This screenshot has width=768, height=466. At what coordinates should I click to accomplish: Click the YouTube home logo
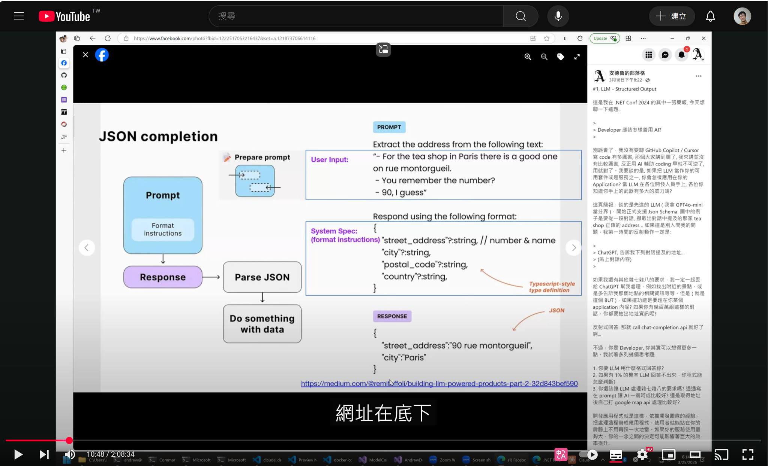tap(64, 16)
